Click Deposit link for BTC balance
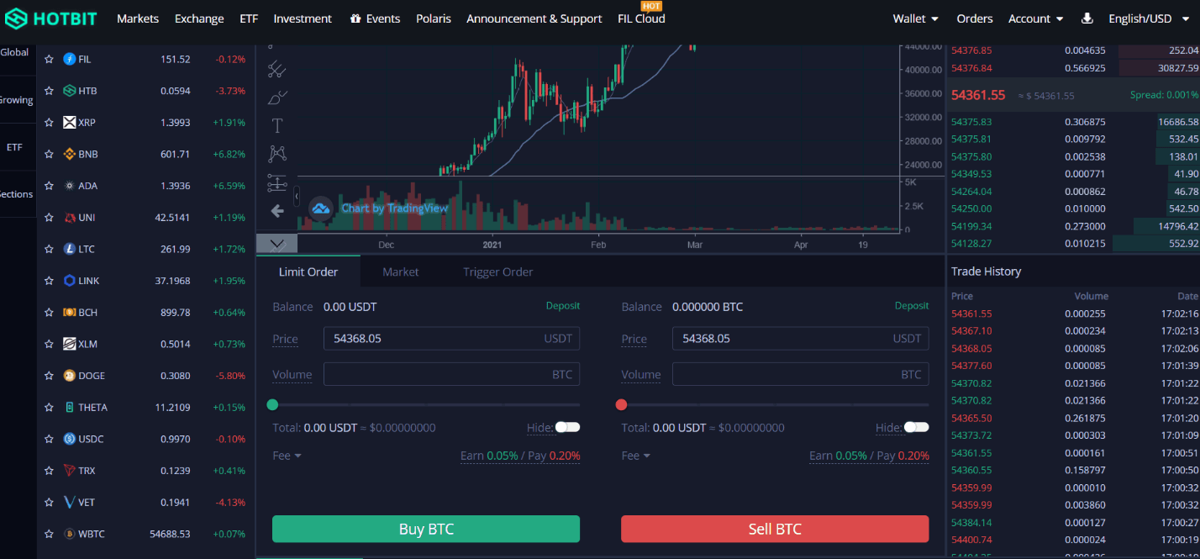The image size is (1200, 559). (x=912, y=306)
